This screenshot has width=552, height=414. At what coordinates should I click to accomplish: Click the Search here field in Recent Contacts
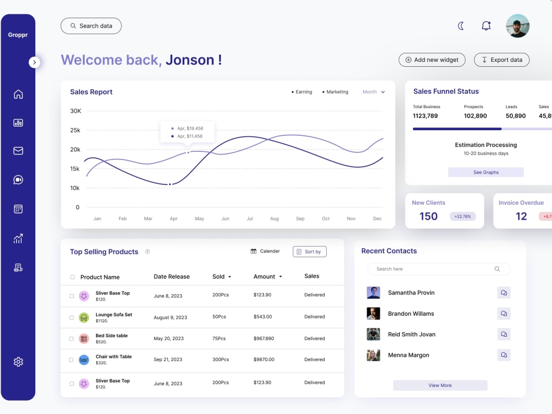pos(438,269)
